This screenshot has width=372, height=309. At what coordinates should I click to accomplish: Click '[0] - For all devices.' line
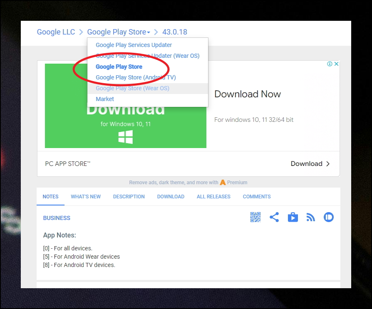click(x=67, y=248)
